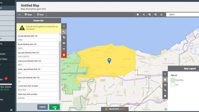Click the 'Map description goes here' text
The image size is (199, 112).
33,9
